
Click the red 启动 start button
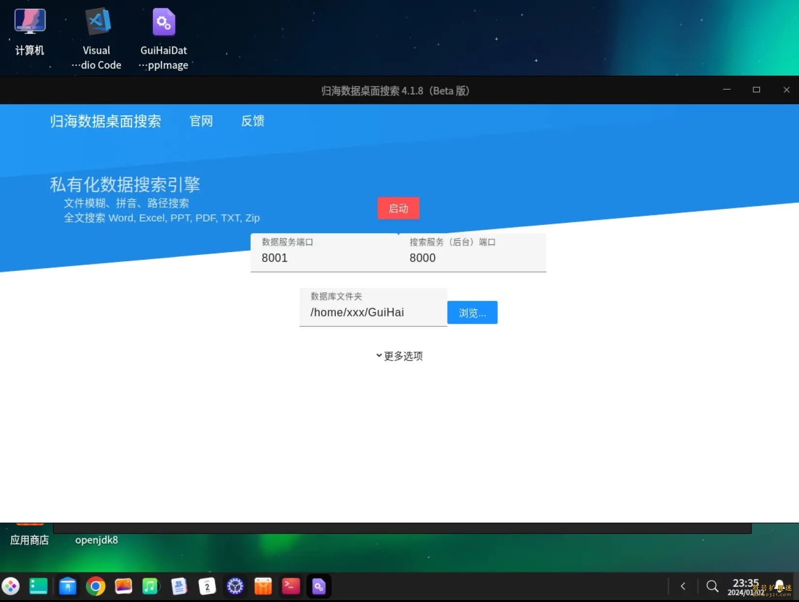coord(398,208)
